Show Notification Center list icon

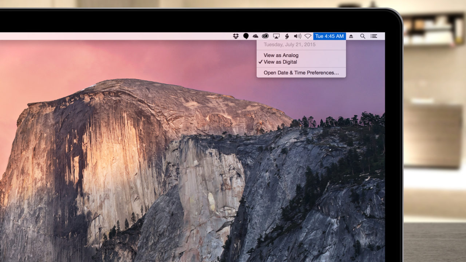(x=374, y=36)
